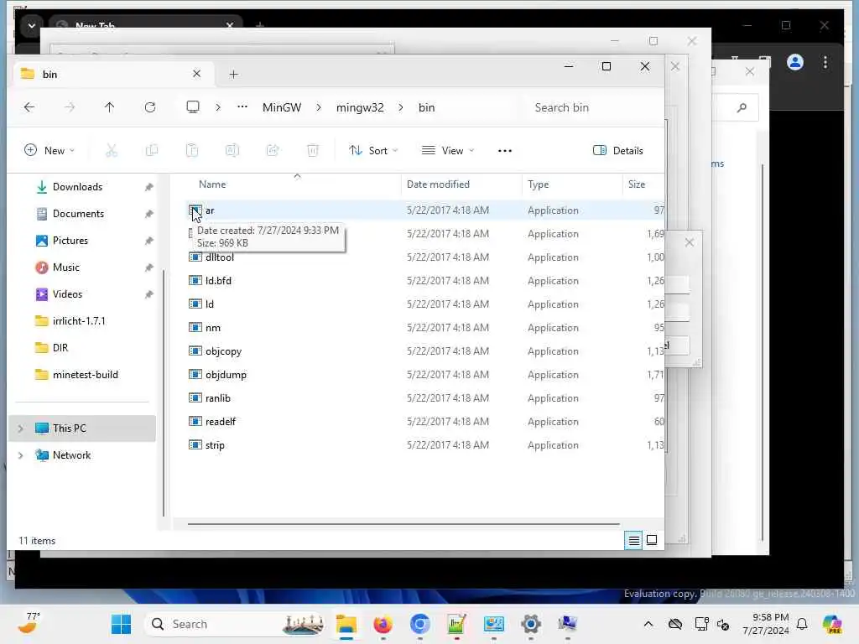Go up one folder level
Image resolution: width=859 pixels, height=644 pixels.
[110, 107]
